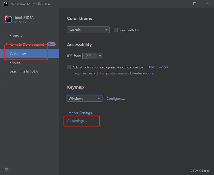Open the gear options menu icon
214x175 pixels.
7,169
